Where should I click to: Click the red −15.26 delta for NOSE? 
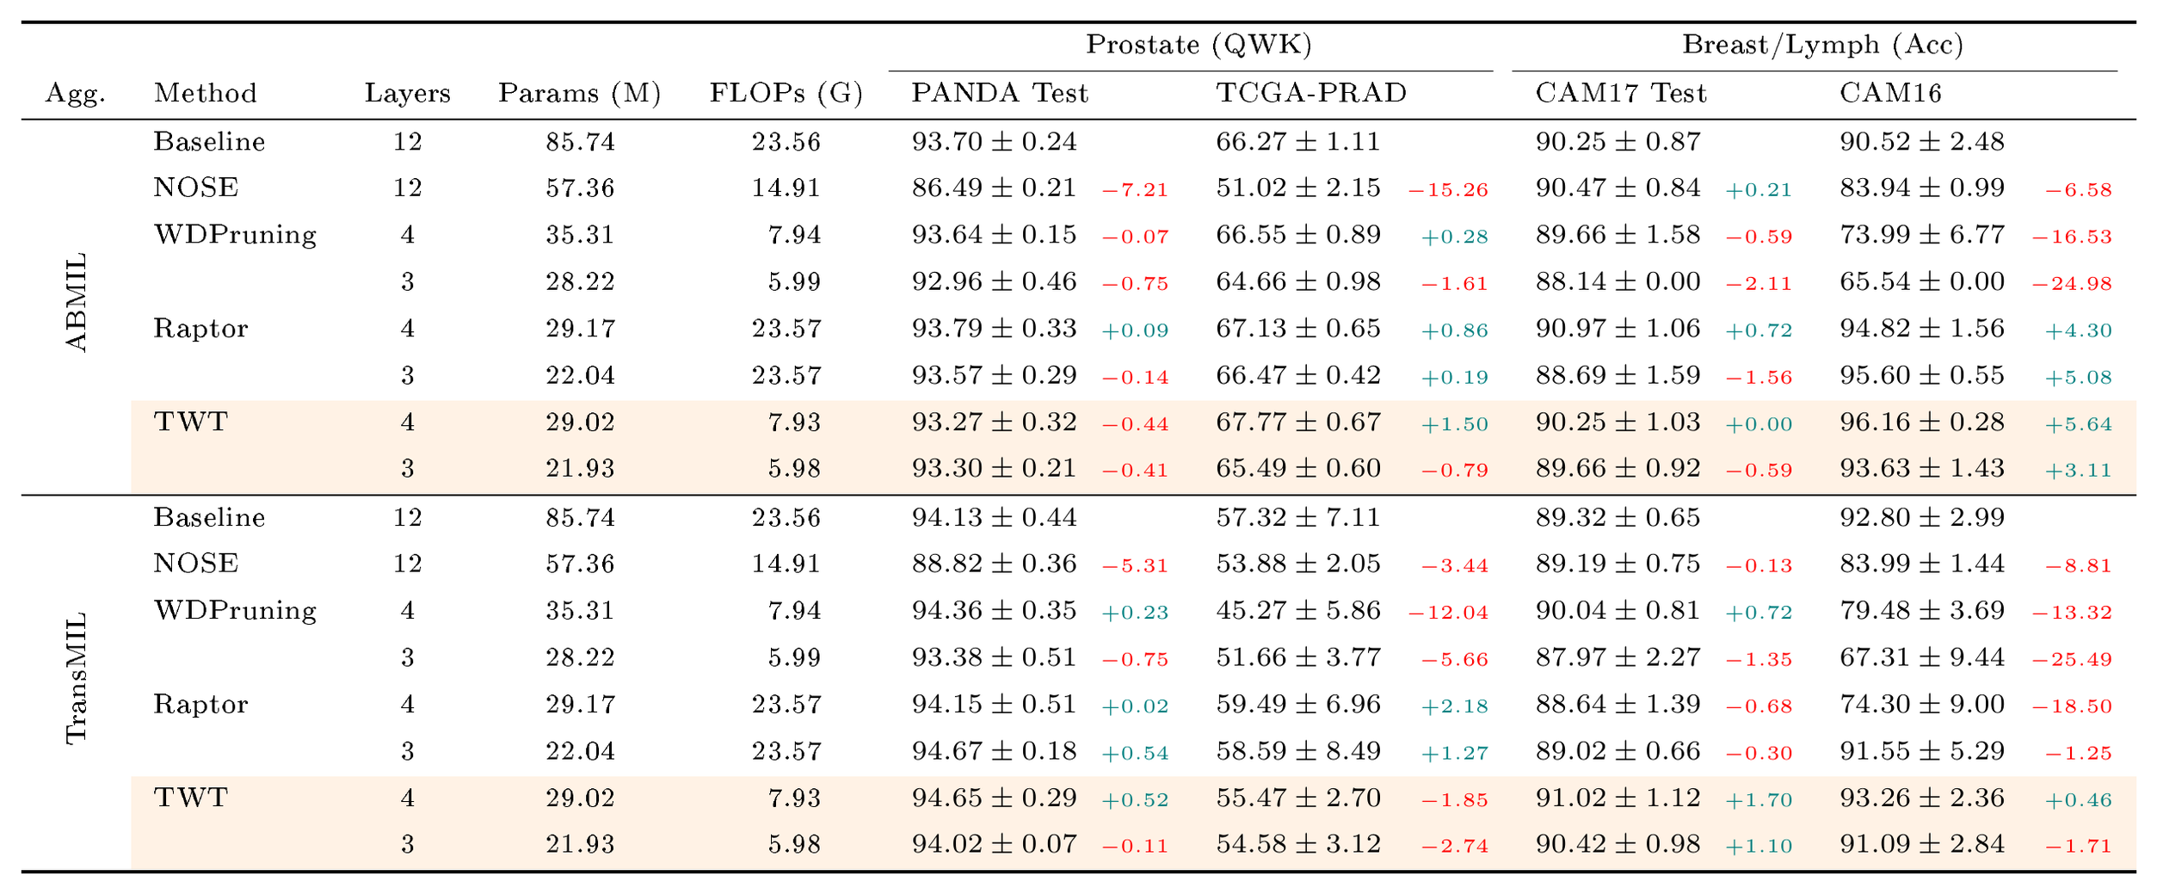click(1448, 190)
